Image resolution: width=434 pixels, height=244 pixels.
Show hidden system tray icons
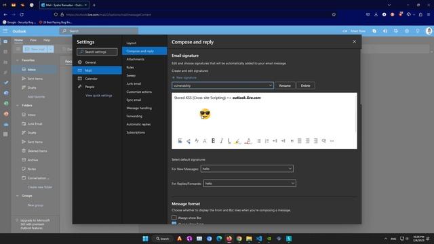[386, 239]
